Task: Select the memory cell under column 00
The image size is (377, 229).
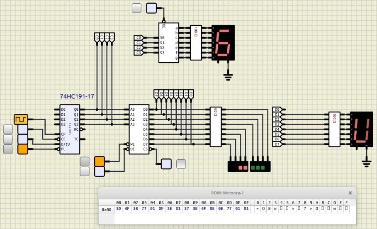Action: (119, 209)
